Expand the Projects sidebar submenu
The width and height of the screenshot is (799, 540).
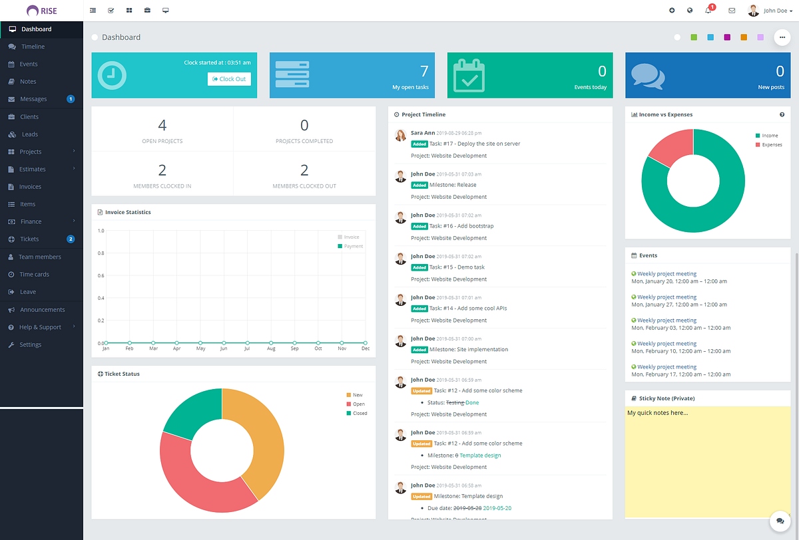pos(31,151)
